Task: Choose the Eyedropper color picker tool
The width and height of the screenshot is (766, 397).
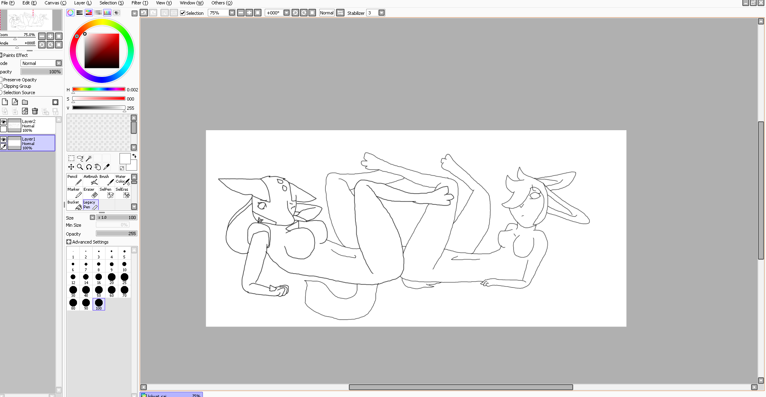Action: pos(106,167)
